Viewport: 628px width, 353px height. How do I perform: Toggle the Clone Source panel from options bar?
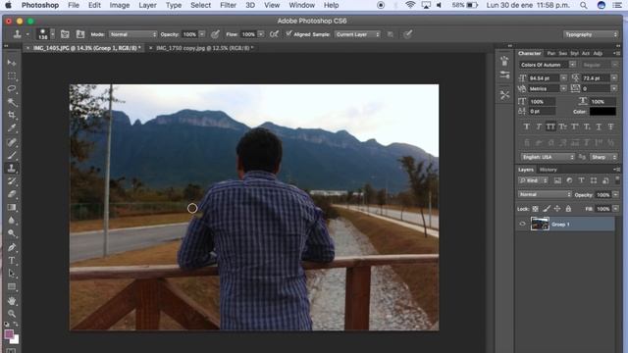80,34
